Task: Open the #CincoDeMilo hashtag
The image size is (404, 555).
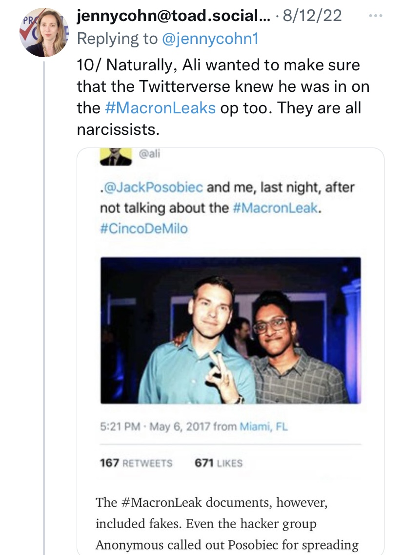Action: point(144,228)
